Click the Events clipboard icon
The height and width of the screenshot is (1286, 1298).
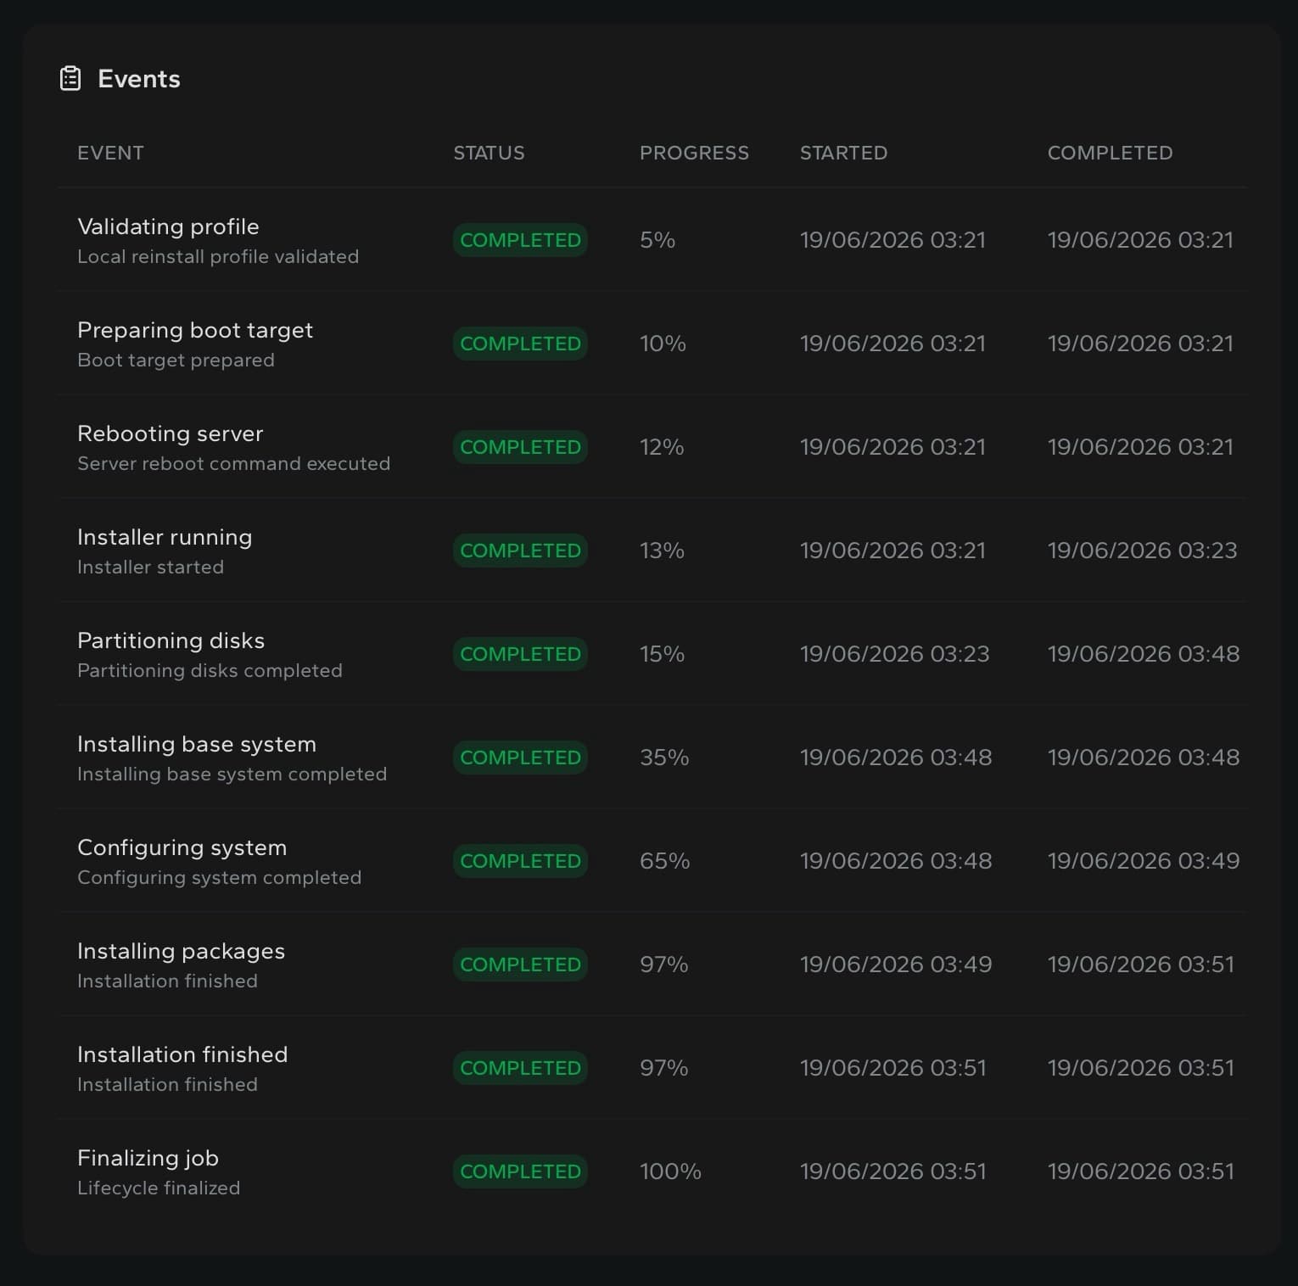70,79
